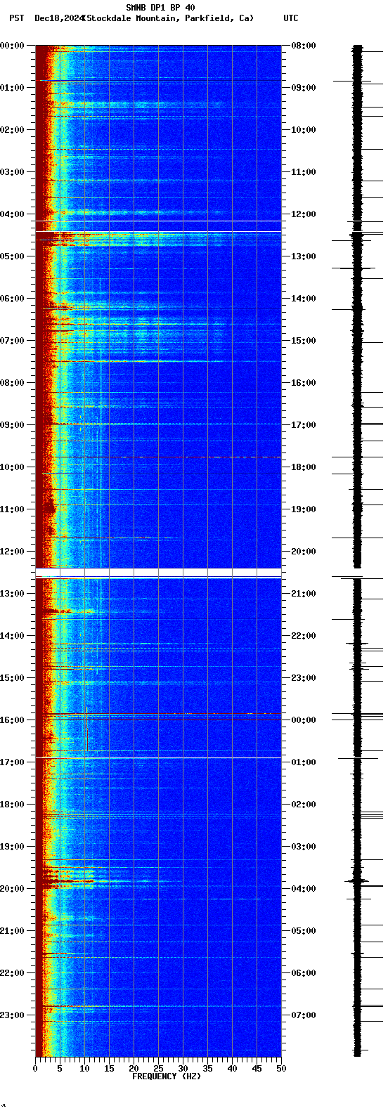Click the "30" tick label on frequency axis
The width and height of the screenshot is (388, 1113).
(183, 1069)
